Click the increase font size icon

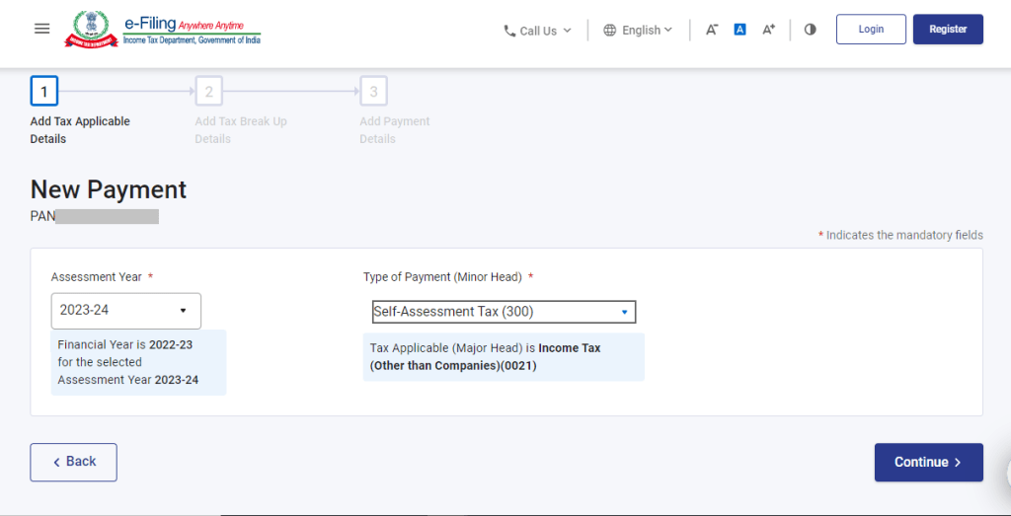768,30
